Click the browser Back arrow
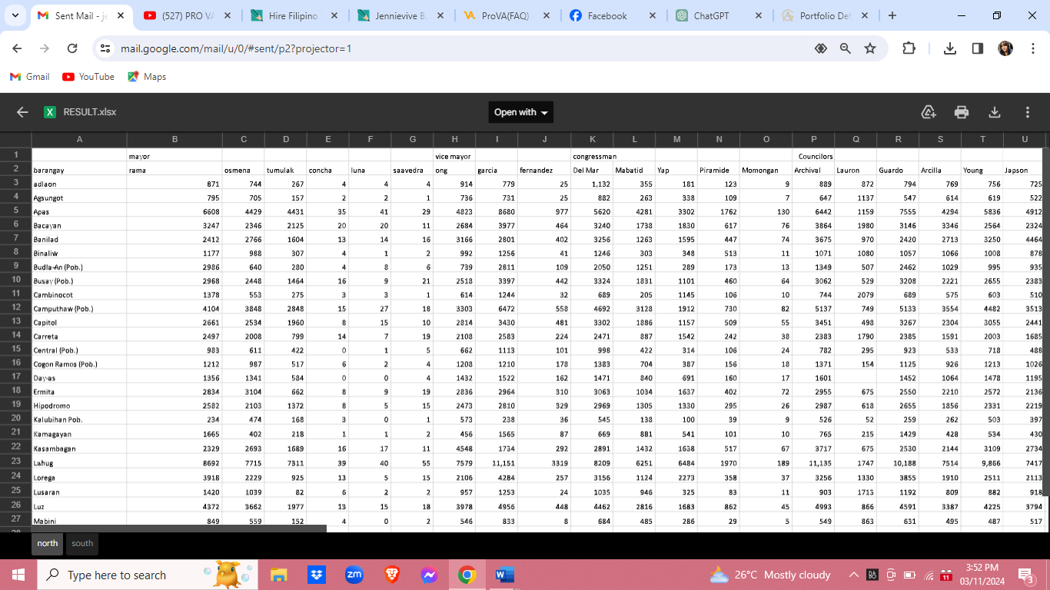This screenshot has height=590, width=1050. pos(18,48)
